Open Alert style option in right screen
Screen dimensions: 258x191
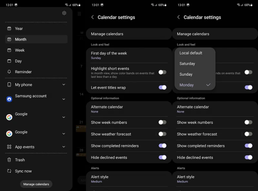[215, 179]
